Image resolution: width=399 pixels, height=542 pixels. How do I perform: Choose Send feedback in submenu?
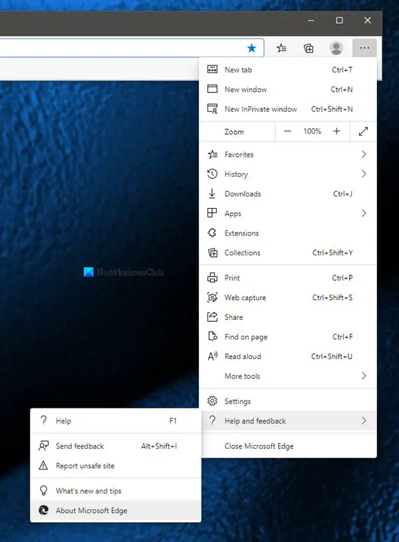(116, 446)
